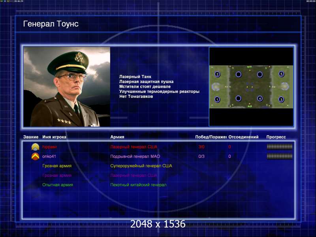Image resolution: width=316 pixels, height=237 pixels.
Task: Click the red '0' disconnects value
Action: click(x=229, y=147)
